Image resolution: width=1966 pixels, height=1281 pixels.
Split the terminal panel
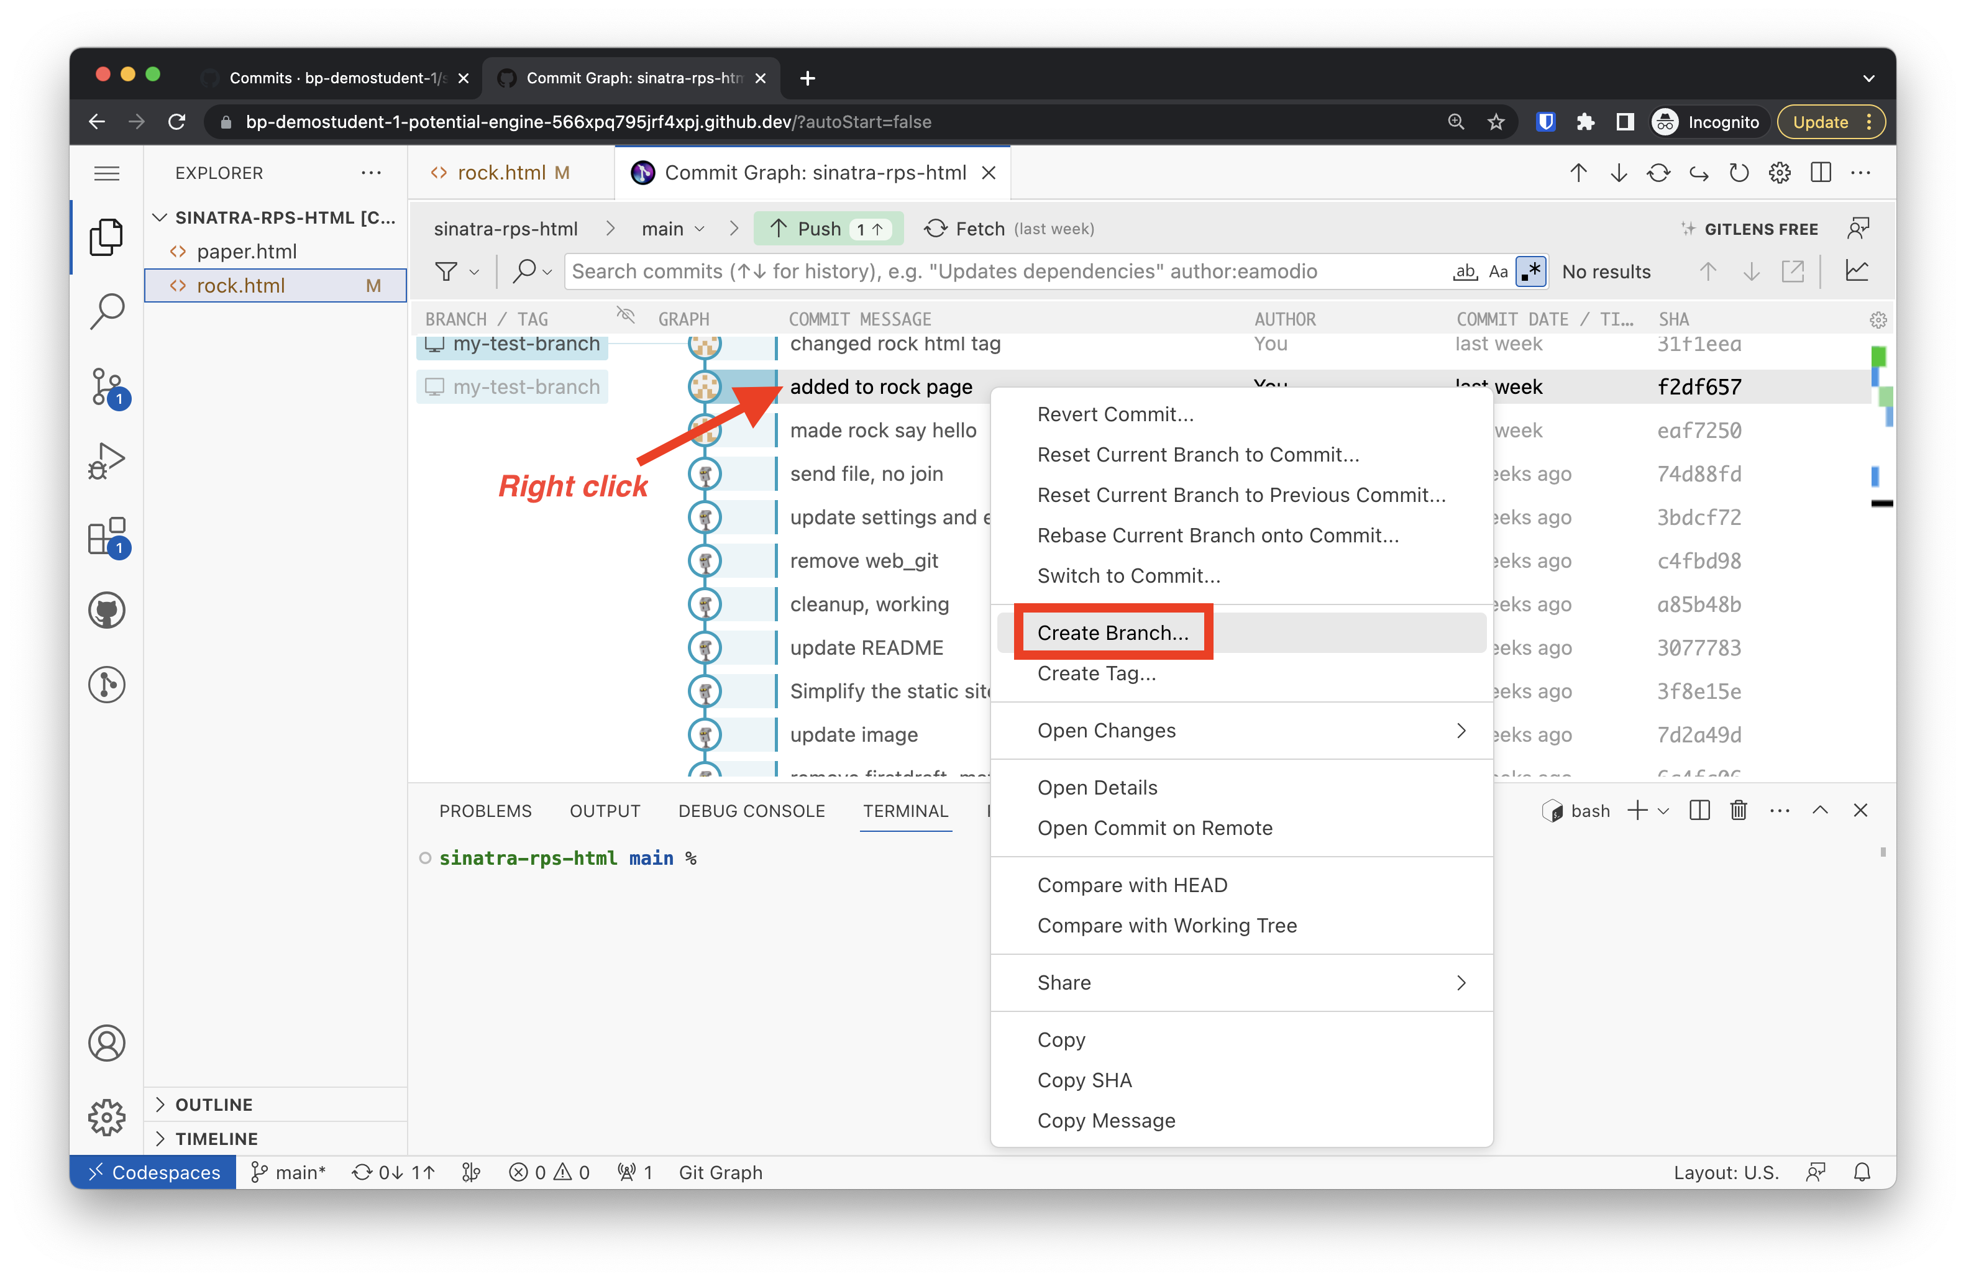[1699, 810]
